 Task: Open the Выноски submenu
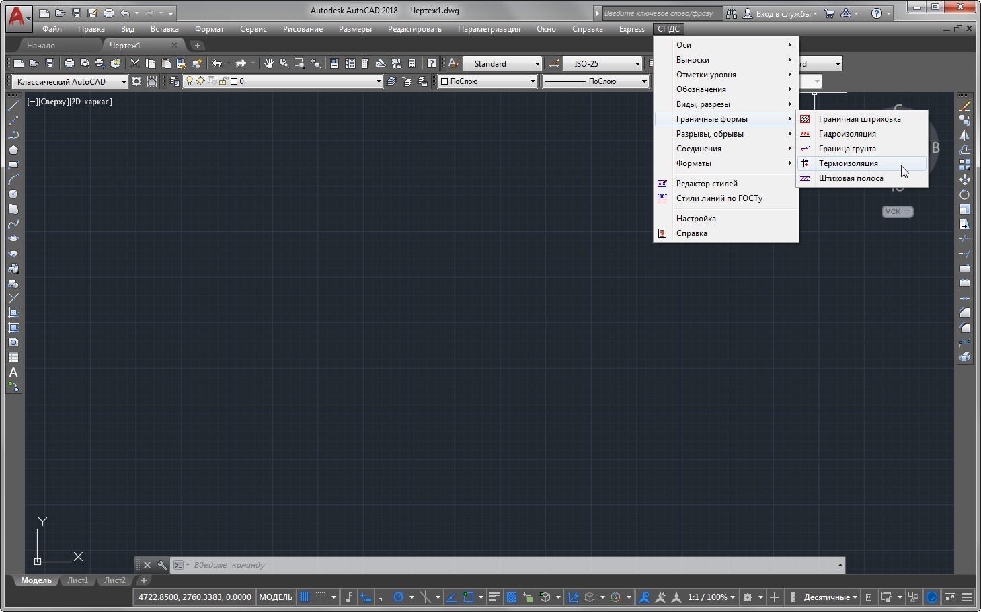pos(726,60)
